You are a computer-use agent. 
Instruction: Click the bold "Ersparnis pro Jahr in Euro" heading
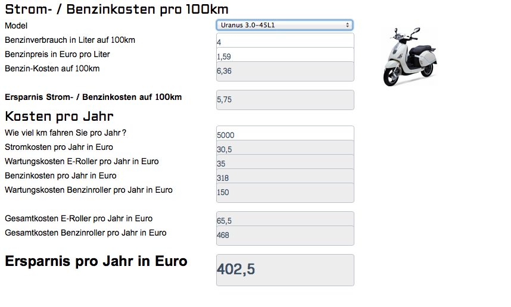point(96,261)
